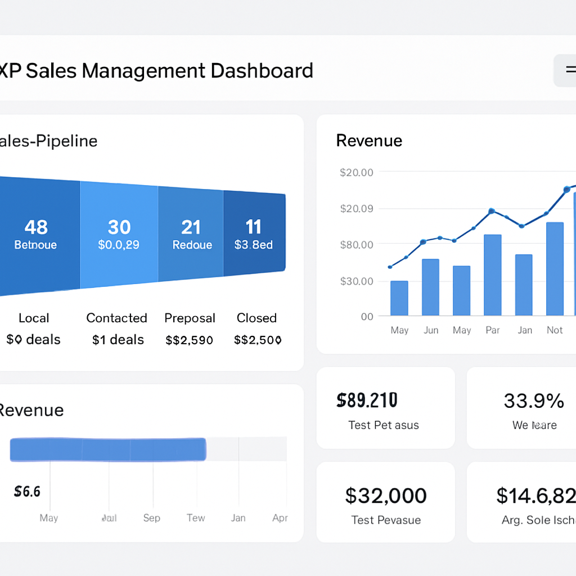
Task: Click the 'Sep' axis label on bottom Revenue chart
Action: pyautogui.click(x=151, y=517)
